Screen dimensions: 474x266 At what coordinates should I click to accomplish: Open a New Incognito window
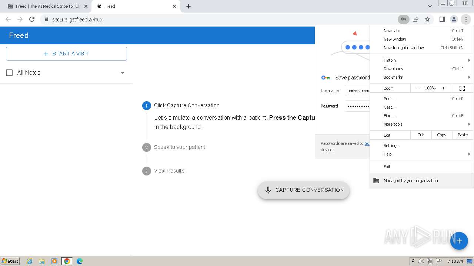click(x=422, y=48)
